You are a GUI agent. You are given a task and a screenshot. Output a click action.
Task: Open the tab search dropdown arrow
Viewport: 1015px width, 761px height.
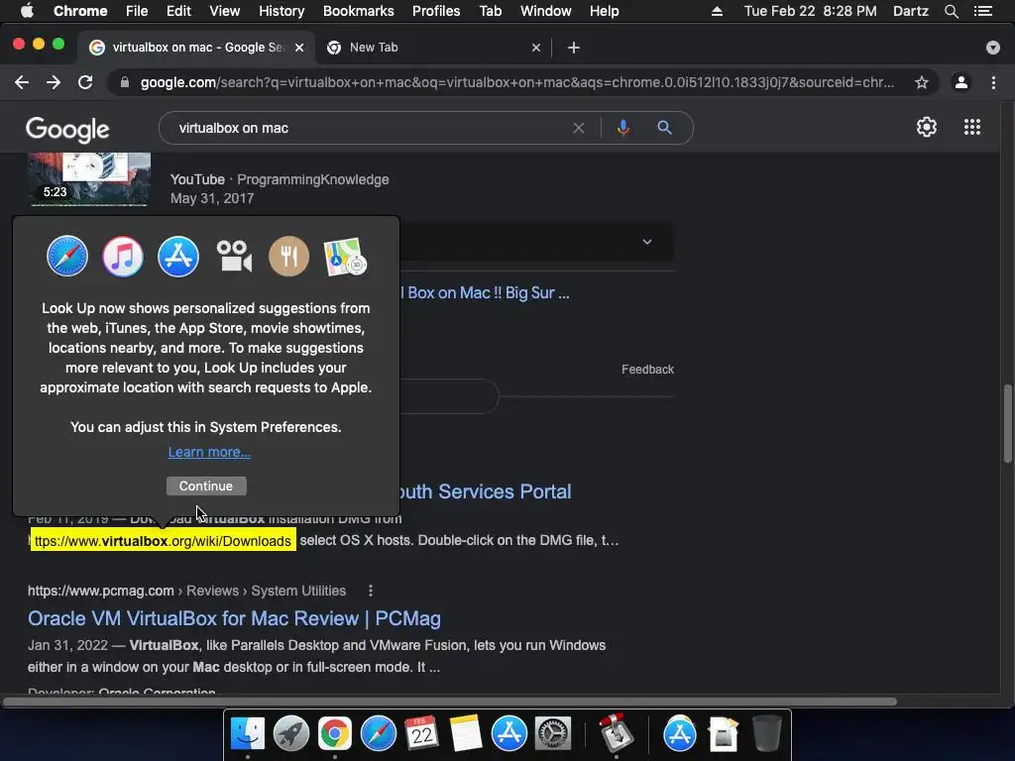pyautogui.click(x=993, y=48)
